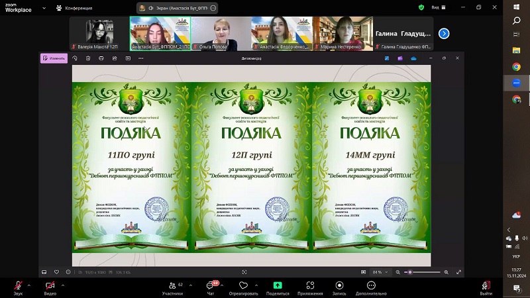The height and width of the screenshot is (298, 530).
Task: Enter full screen with the expand arrows icon
Action: 458,272
